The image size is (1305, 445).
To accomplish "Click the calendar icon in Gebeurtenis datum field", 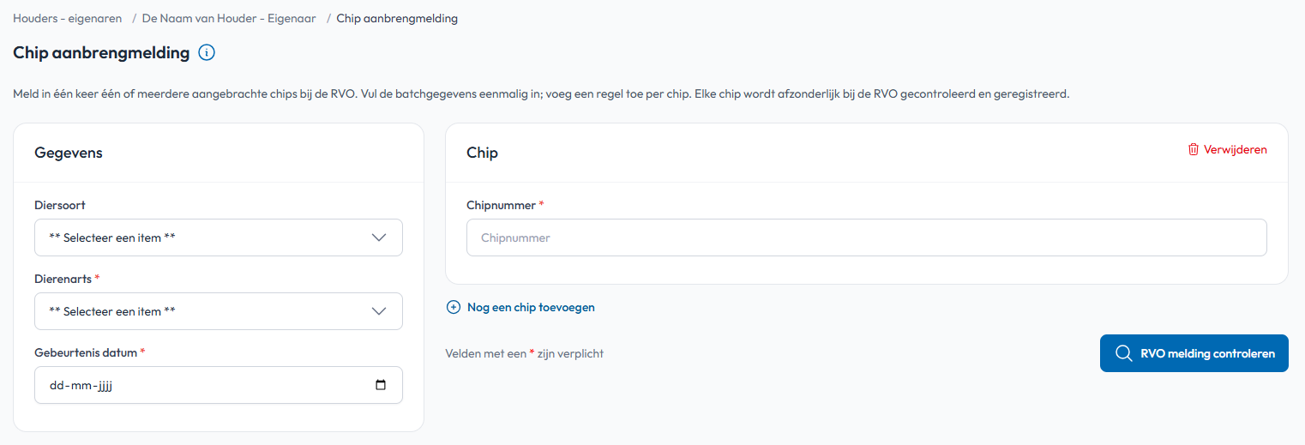I will pos(381,385).
